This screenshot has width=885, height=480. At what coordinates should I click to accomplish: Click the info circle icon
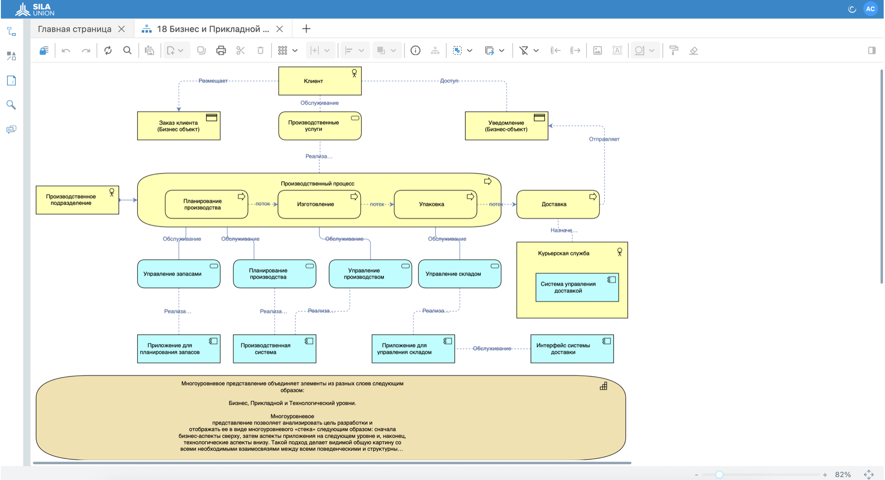click(x=415, y=51)
